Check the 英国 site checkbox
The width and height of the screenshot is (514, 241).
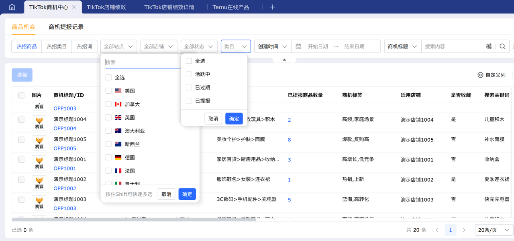[108, 117]
